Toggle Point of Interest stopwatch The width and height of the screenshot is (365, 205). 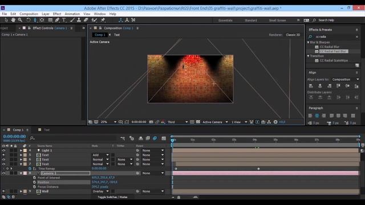[x=34, y=178]
